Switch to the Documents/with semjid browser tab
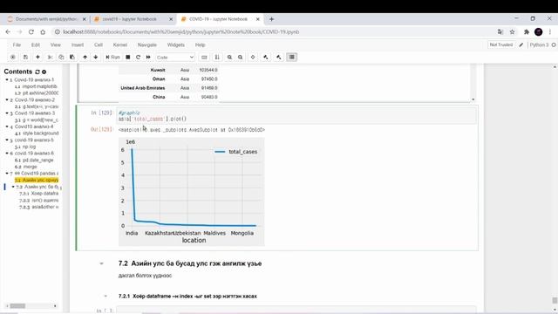The height and width of the screenshot is (314, 558). pos(46,19)
